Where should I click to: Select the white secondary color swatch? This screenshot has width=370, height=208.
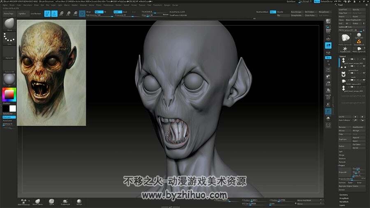point(13,109)
